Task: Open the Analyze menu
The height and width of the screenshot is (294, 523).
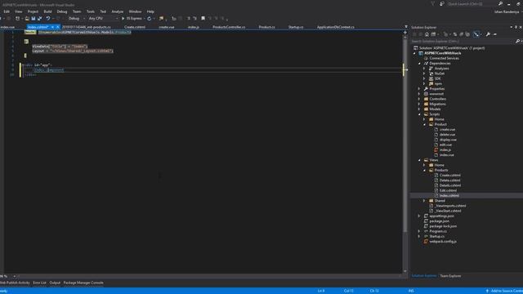Action: (117, 11)
